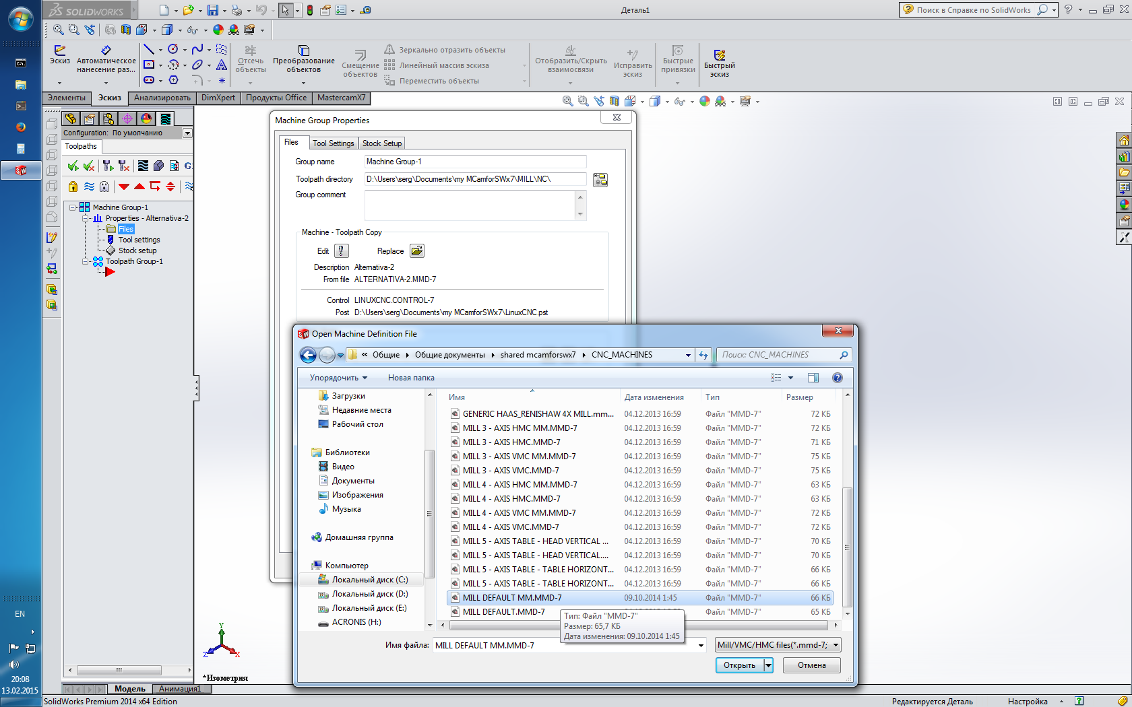Open Локальный диск (D:) in navigation pane
The image size is (1132, 707).
click(369, 594)
